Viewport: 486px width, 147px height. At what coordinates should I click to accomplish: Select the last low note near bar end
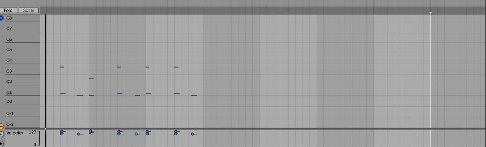[194, 95]
